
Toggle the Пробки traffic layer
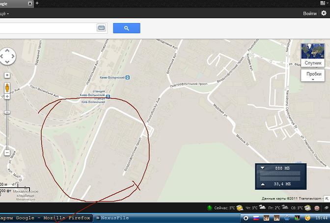point(313,75)
